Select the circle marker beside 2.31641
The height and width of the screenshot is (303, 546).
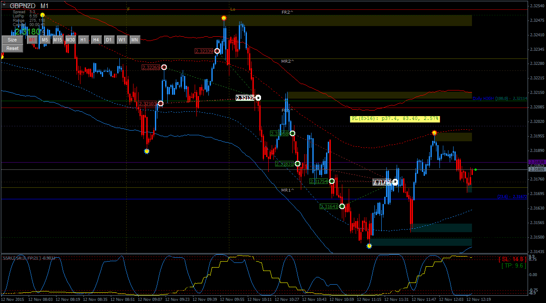pos(342,207)
